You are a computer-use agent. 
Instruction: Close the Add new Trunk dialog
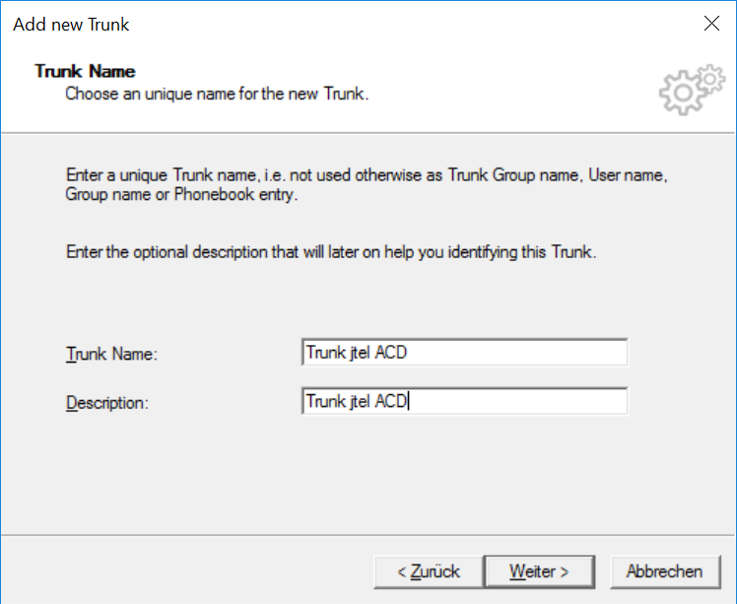point(711,23)
